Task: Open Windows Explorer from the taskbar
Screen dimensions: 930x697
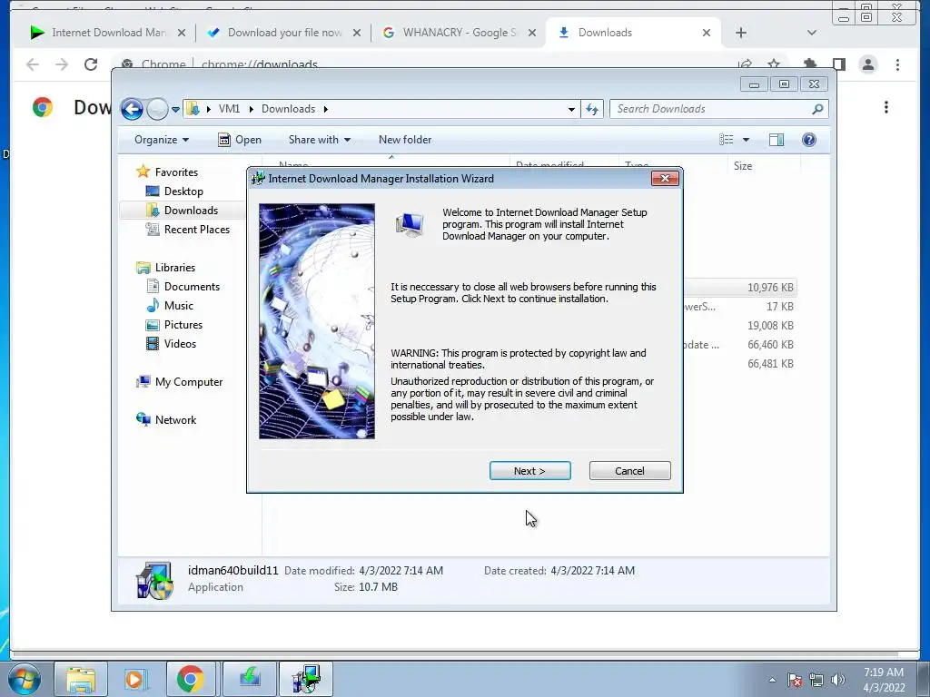Action: 81,679
